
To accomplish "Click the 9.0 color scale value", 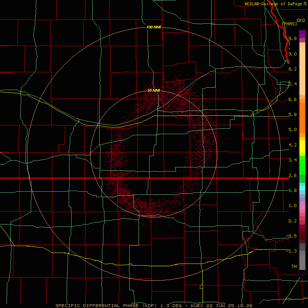I will tap(293, 54).
